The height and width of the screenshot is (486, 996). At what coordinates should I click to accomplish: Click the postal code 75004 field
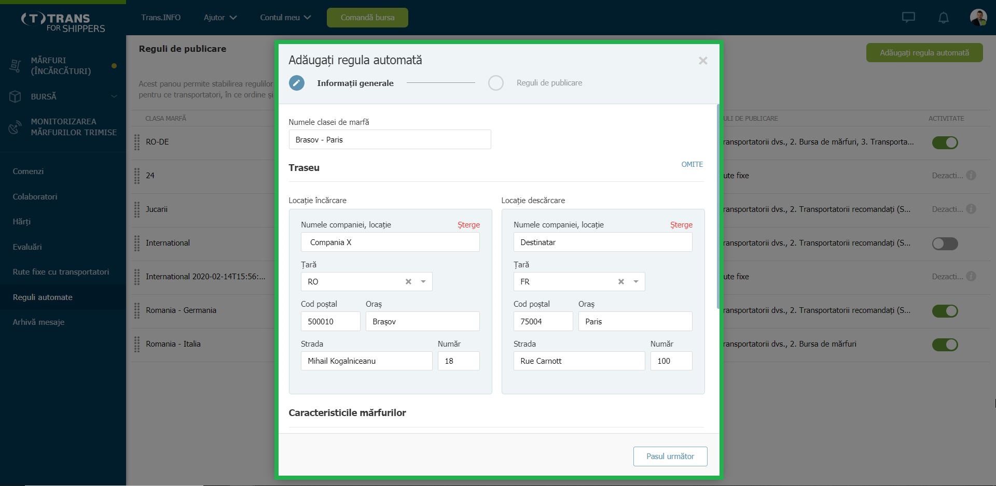coord(543,322)
